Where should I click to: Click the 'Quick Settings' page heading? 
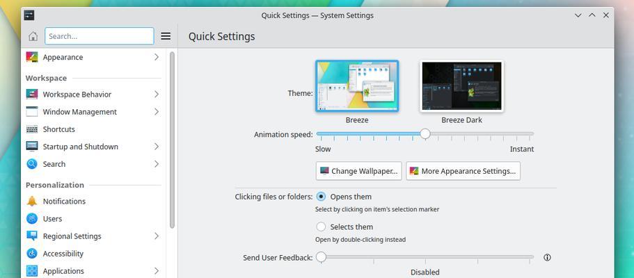coord(221,36)
